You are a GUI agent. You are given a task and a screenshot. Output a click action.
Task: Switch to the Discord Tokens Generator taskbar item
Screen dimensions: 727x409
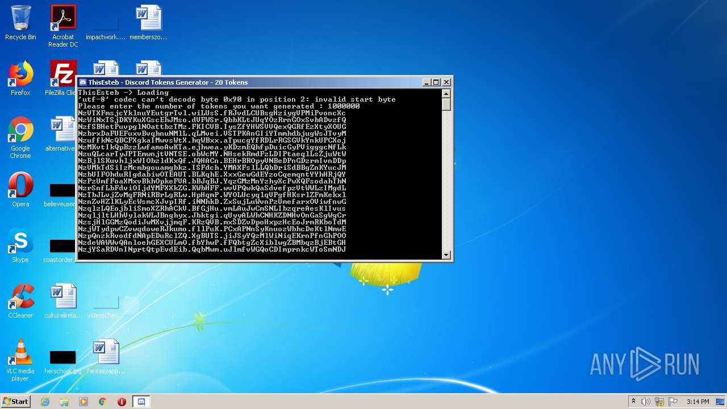coord(141,402)
